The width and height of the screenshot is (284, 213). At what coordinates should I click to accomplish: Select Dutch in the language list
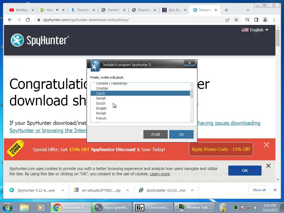click(140, 103)
